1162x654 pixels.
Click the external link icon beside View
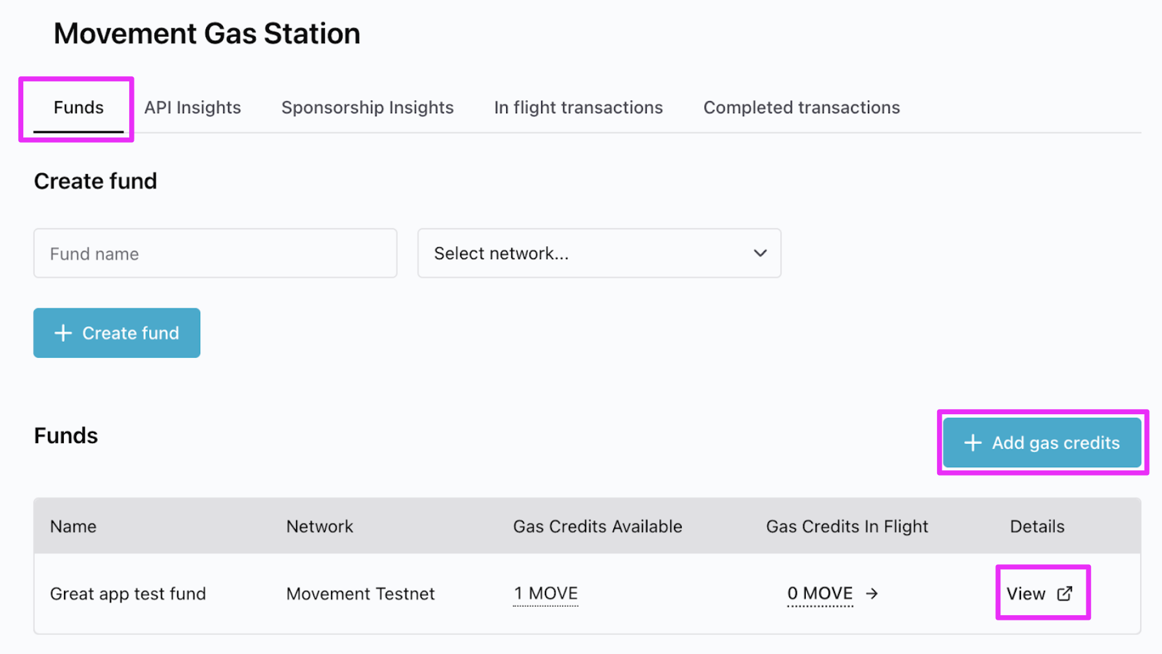[x=1064, y=593]
